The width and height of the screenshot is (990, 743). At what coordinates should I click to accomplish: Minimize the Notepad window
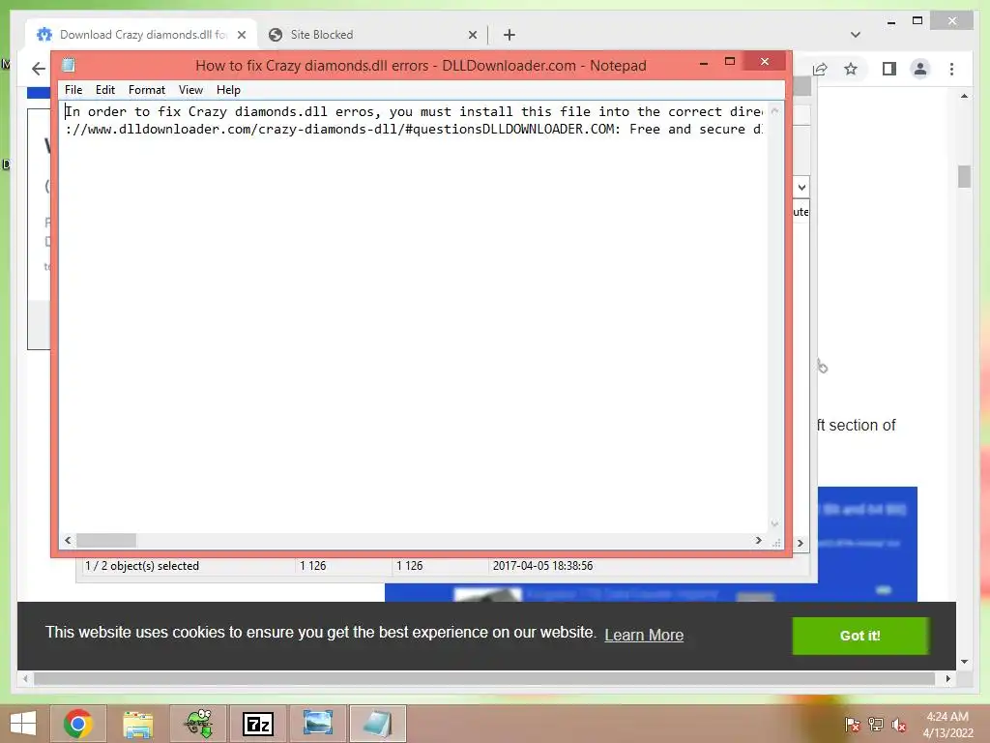[x=704, y=63]
